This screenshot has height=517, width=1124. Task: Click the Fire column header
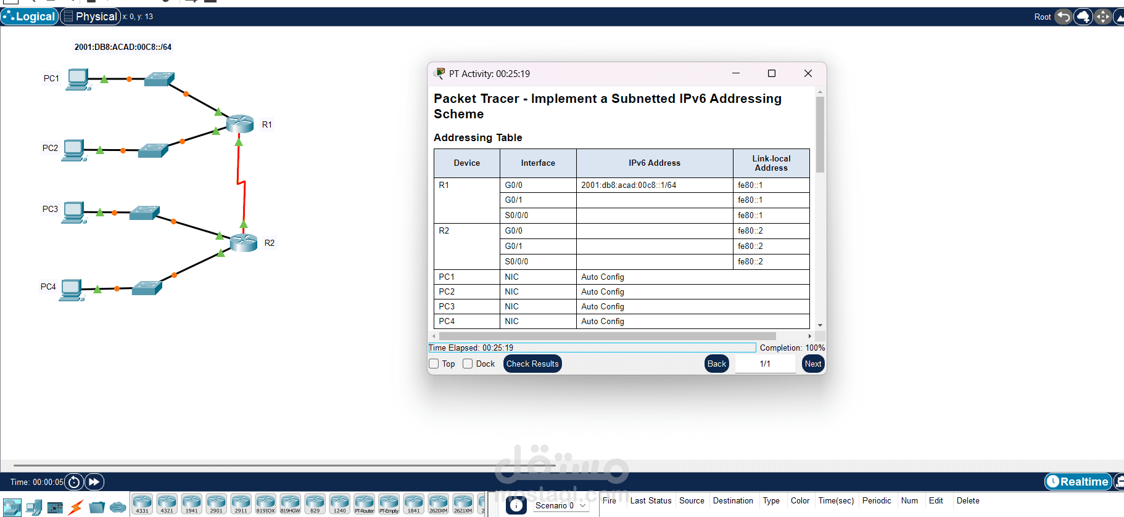pos(610,500)
